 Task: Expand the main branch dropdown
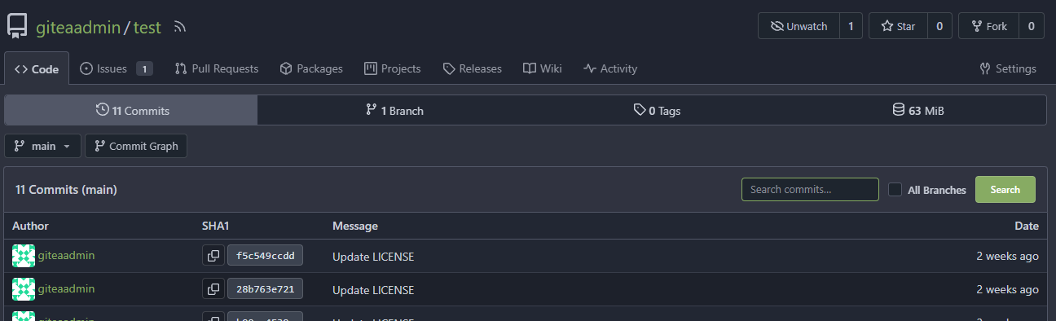pos(42,146)
